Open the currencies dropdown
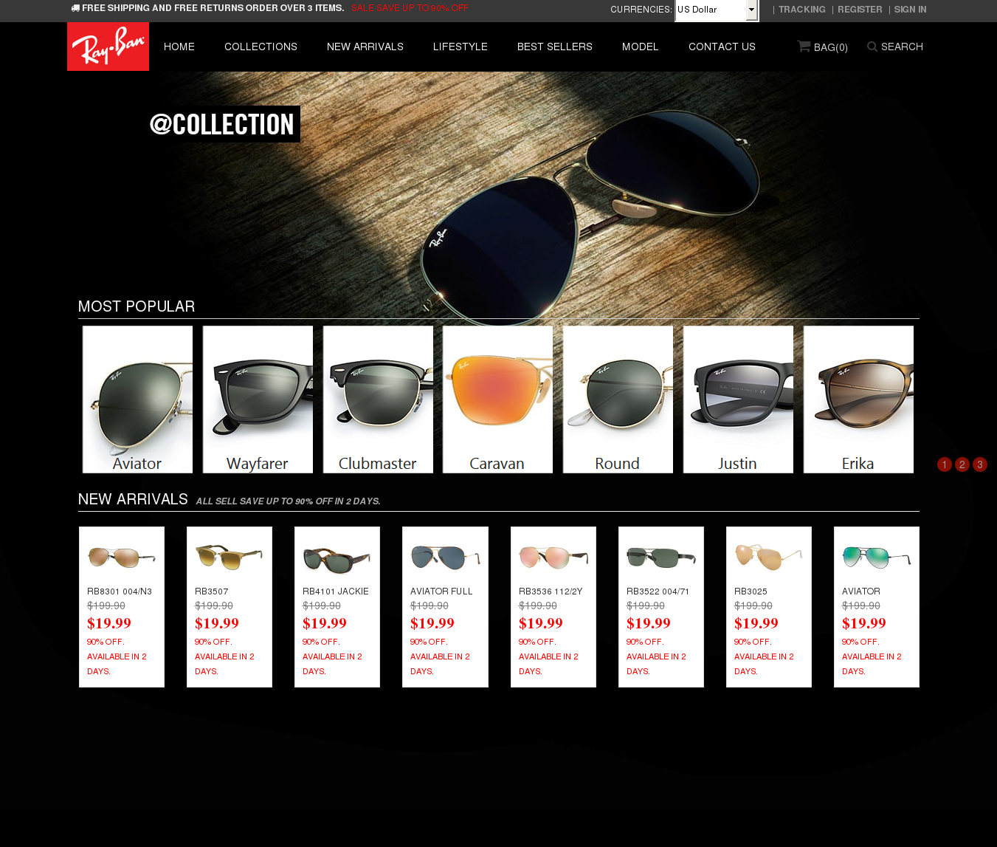Viewport: 997px width, 847px height. (717, 10)
